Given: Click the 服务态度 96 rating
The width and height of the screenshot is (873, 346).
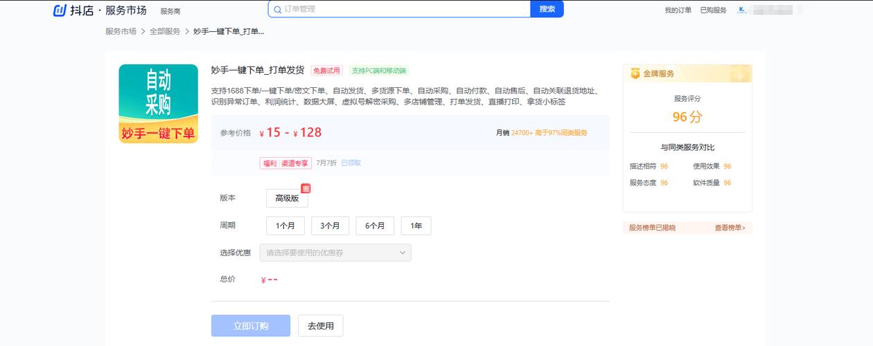Looking at the screenshot, I should (649, 183).
